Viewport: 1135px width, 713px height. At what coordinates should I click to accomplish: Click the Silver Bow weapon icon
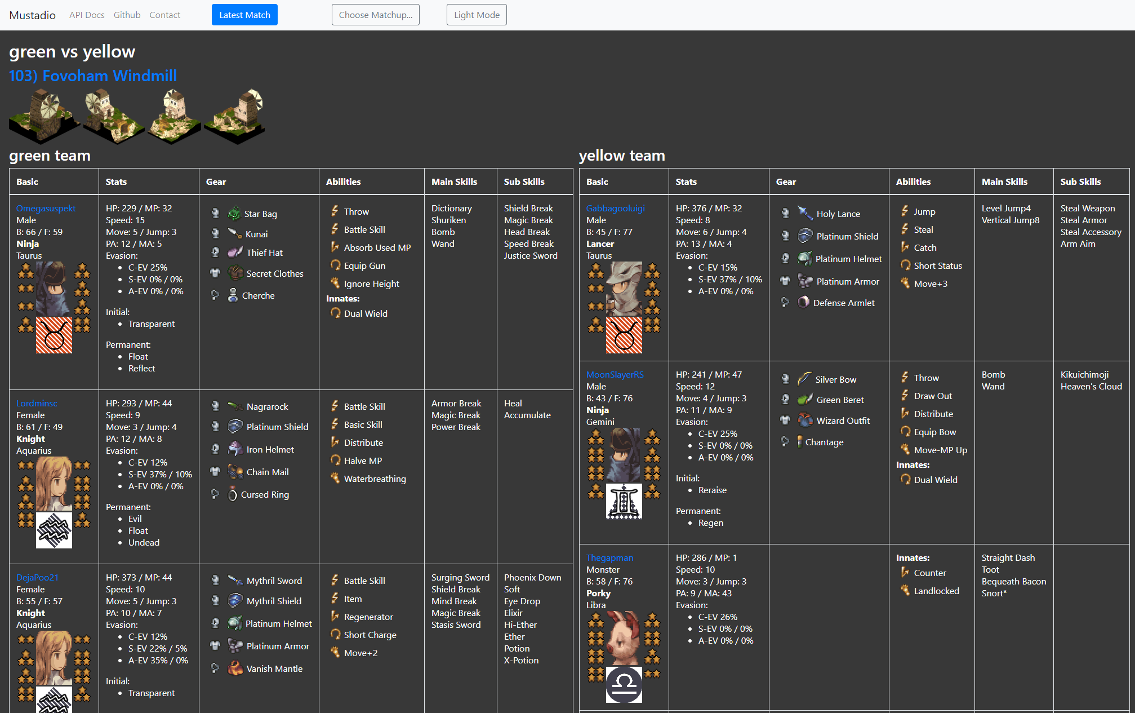click(x=804, y=379)
